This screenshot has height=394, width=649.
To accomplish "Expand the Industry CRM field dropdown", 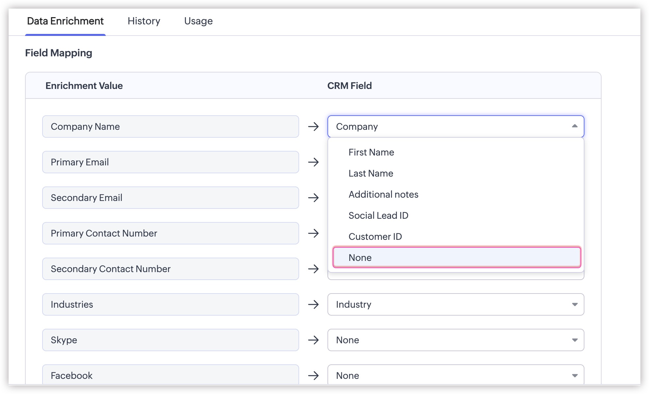I will [x=575, y=304].
